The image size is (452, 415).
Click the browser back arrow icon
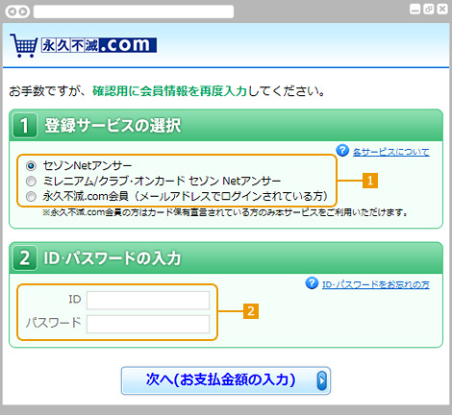click(12, 12)
